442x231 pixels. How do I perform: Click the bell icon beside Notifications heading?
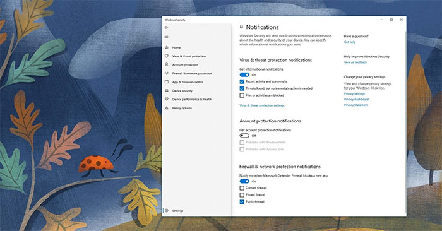(x=241, y=27)
